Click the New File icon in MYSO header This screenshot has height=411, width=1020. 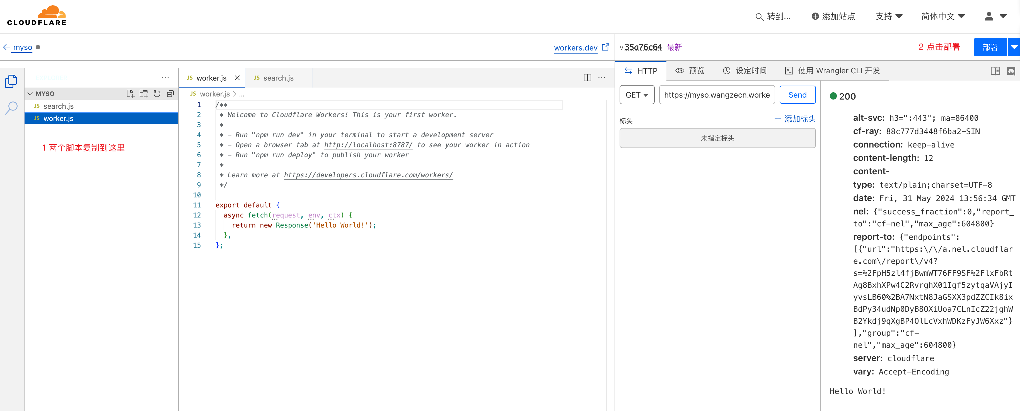(130, 94)
